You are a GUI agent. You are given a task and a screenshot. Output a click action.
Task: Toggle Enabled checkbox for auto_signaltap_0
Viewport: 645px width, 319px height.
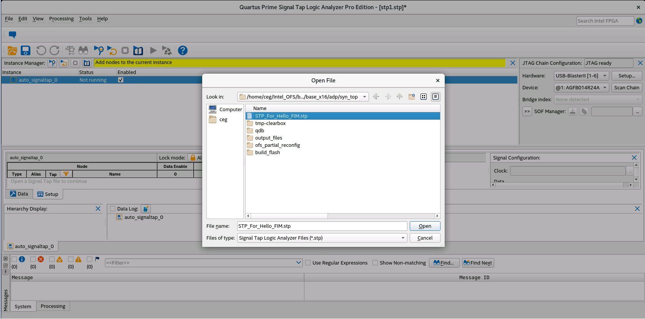click(x=121, y=80)
